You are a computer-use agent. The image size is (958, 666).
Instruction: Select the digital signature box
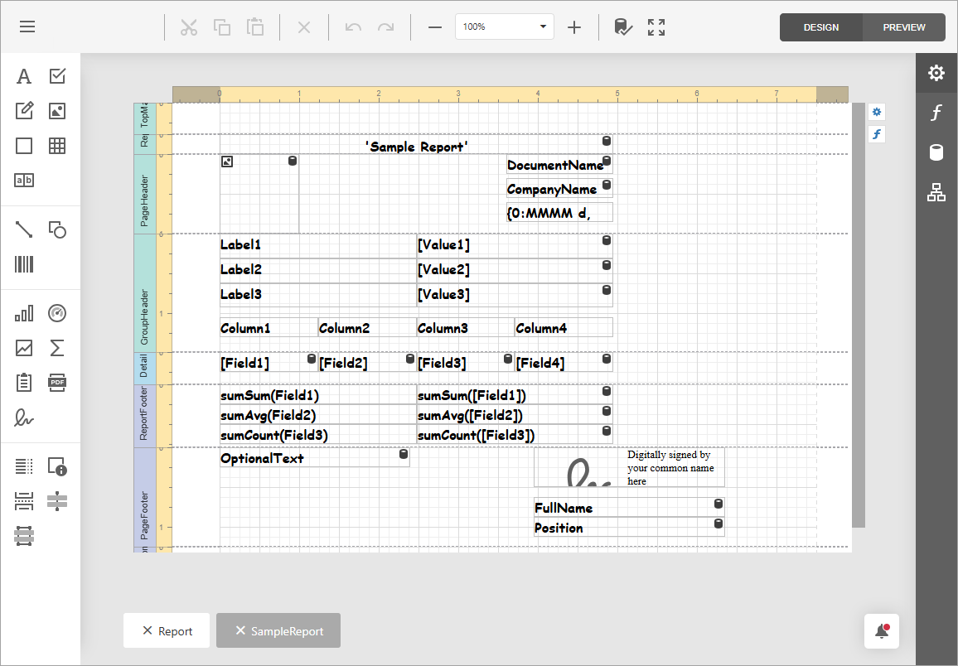tap(629, 467)
